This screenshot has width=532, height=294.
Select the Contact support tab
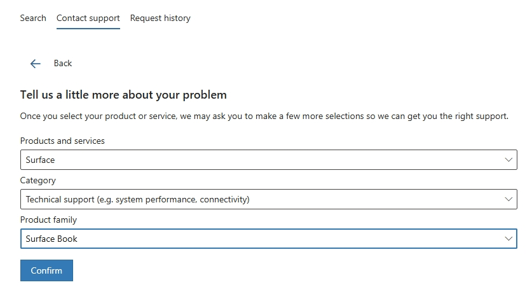point(88,18)
